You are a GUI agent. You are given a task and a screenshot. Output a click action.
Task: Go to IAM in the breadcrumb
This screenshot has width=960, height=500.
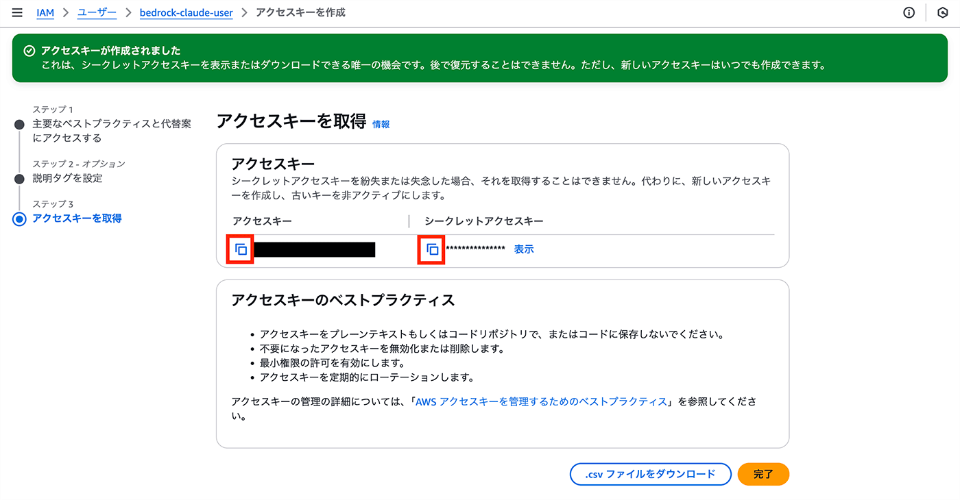click(x=45, y=13)
